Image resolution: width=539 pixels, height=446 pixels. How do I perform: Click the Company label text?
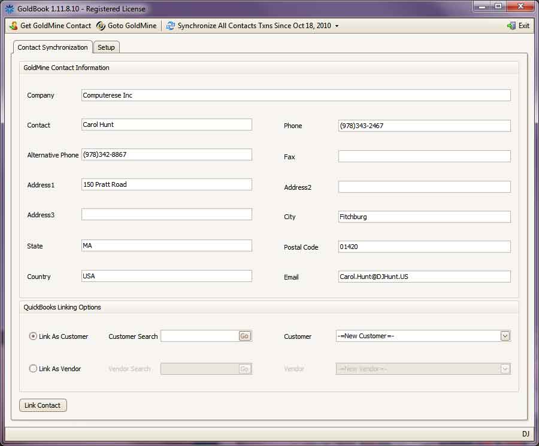click(x=41, y=96)
